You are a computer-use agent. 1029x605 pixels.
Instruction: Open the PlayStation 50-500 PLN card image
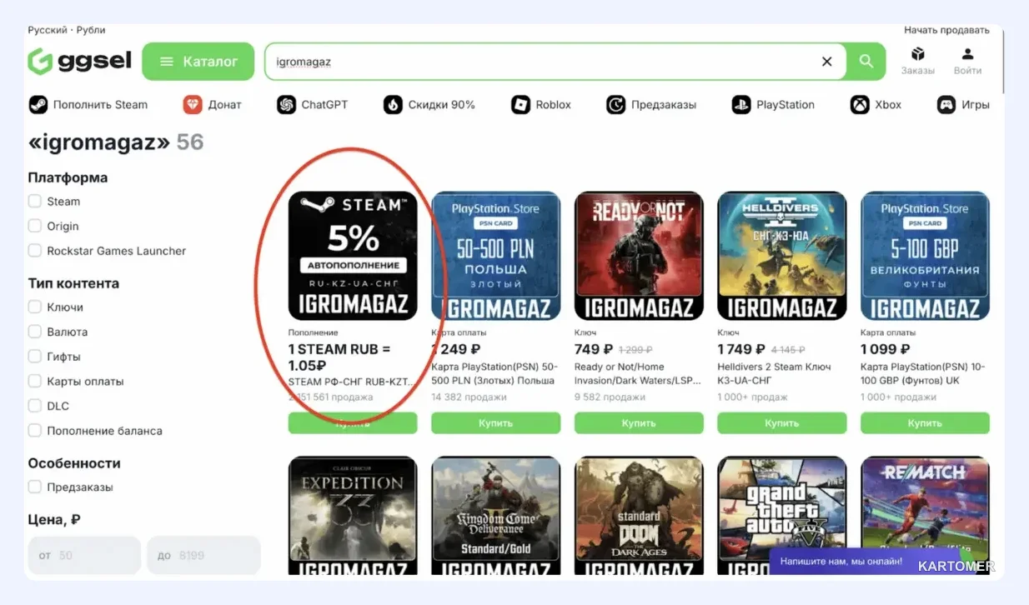[496, 256]
